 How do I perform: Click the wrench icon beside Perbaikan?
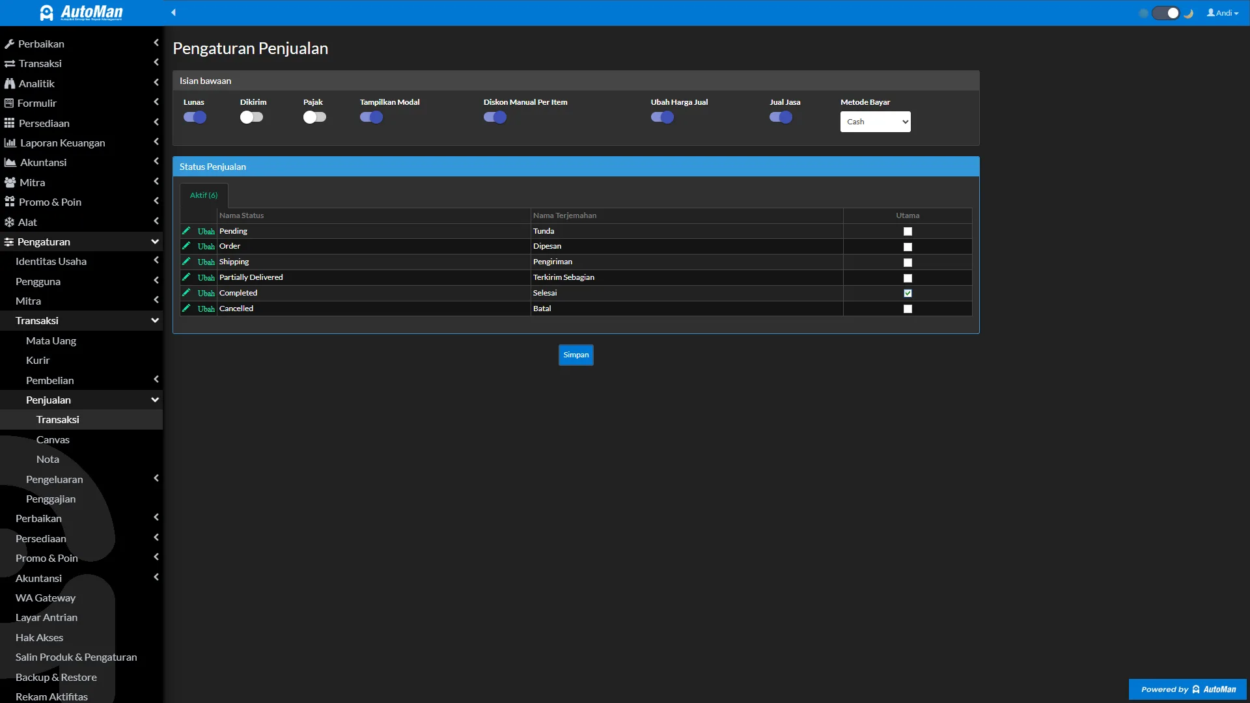9,44
